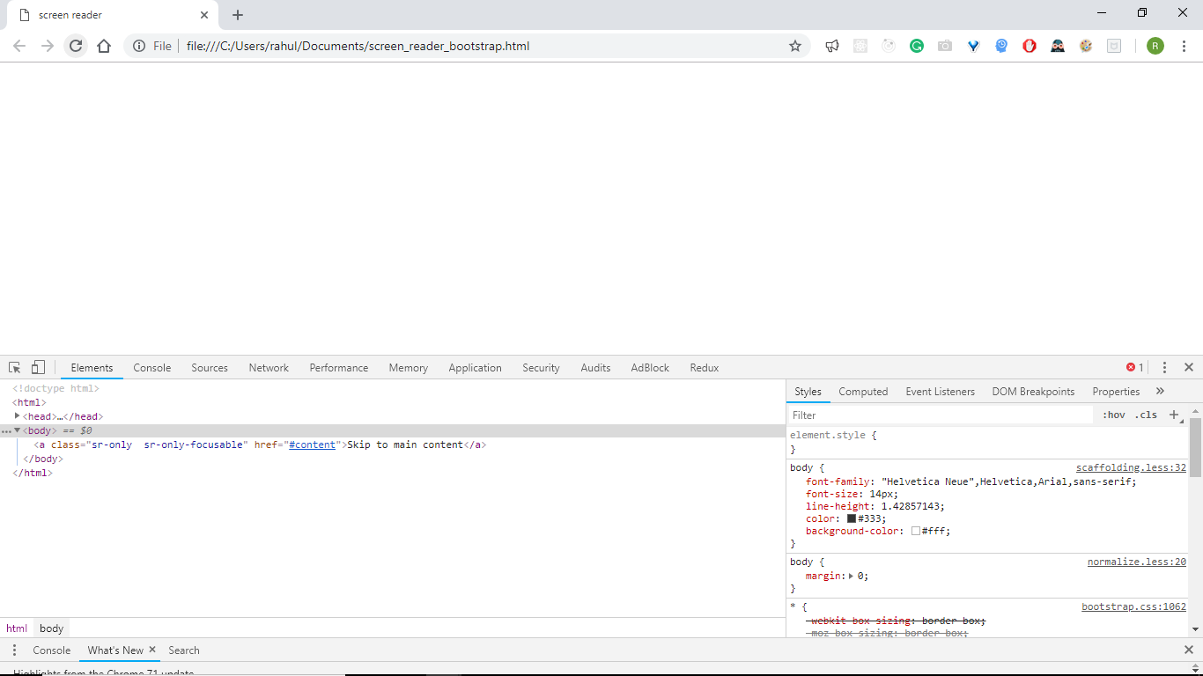This screenshot has width=1203, height=676.
Task: Toggle the device toolbar icon
Action: pos(38,368)
